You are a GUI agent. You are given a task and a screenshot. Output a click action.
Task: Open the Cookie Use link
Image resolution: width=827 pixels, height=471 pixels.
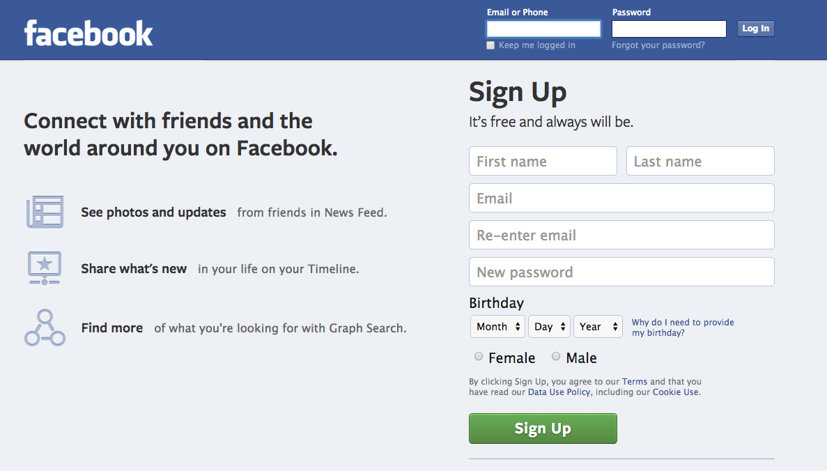pos(675,392)
